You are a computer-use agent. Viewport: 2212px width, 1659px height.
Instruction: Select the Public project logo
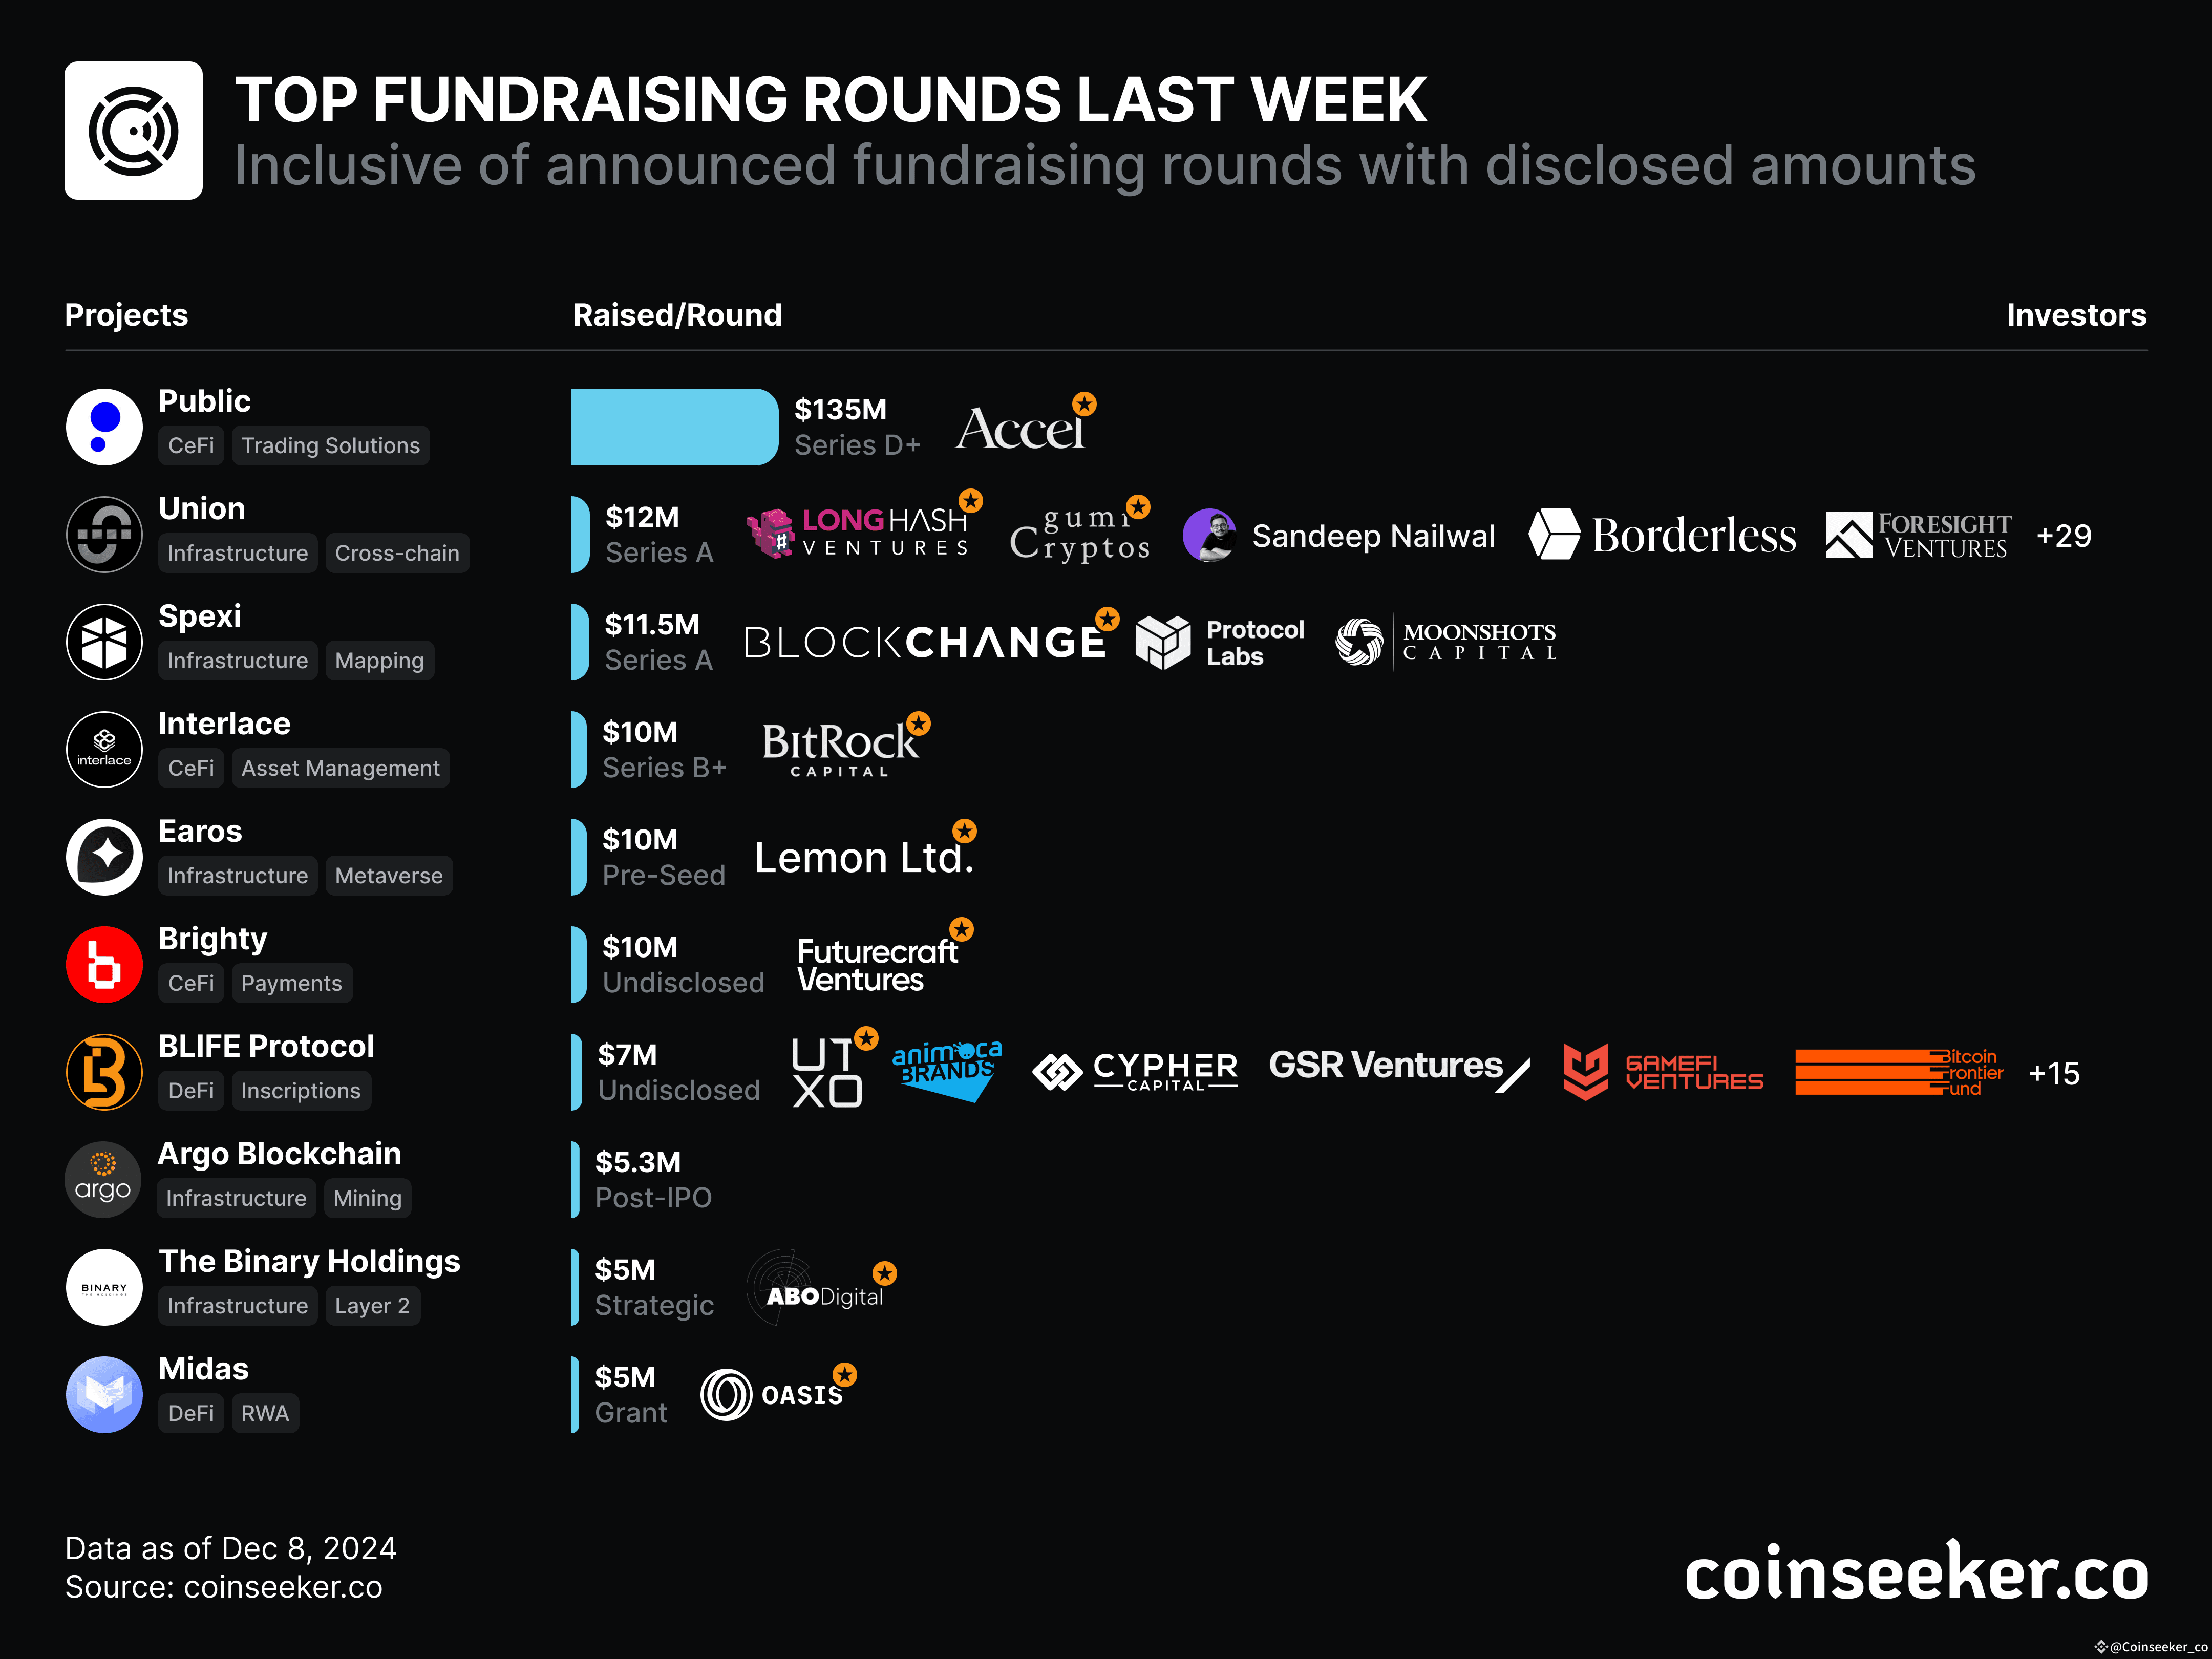click(104, 427)
